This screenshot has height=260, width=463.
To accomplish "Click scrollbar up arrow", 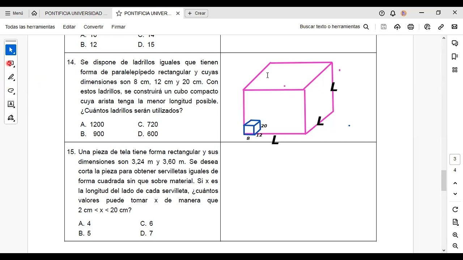I will (x=444, y=38).
